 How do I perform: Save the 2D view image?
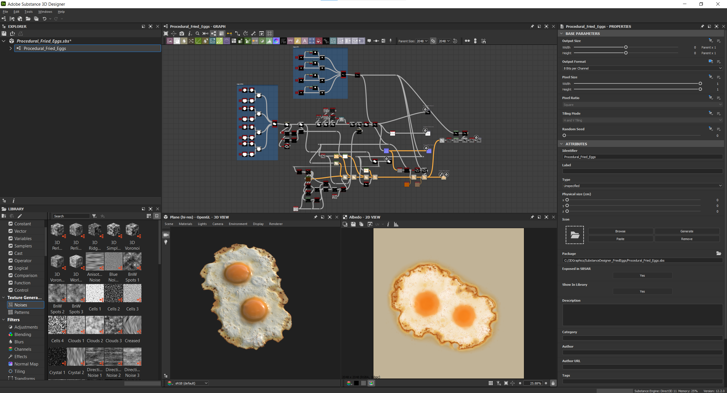click(x=353, y=224)
